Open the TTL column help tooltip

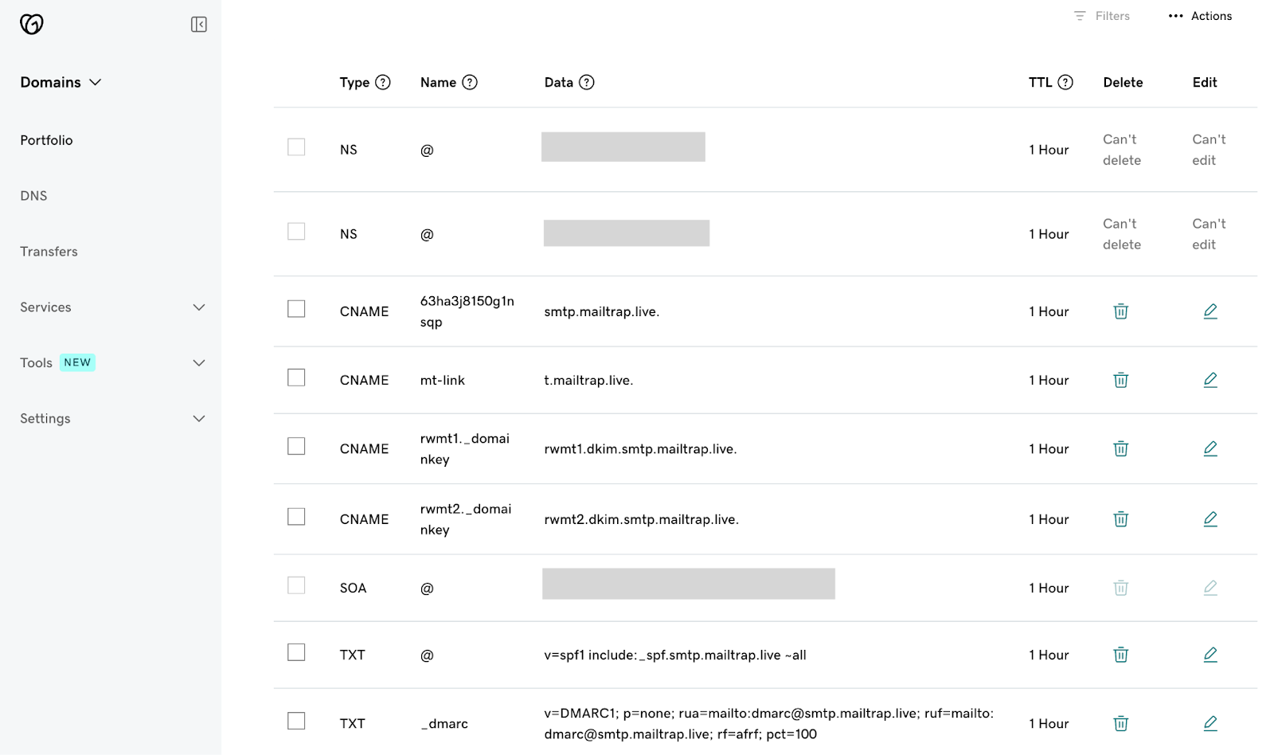[x=1067, y=82]
